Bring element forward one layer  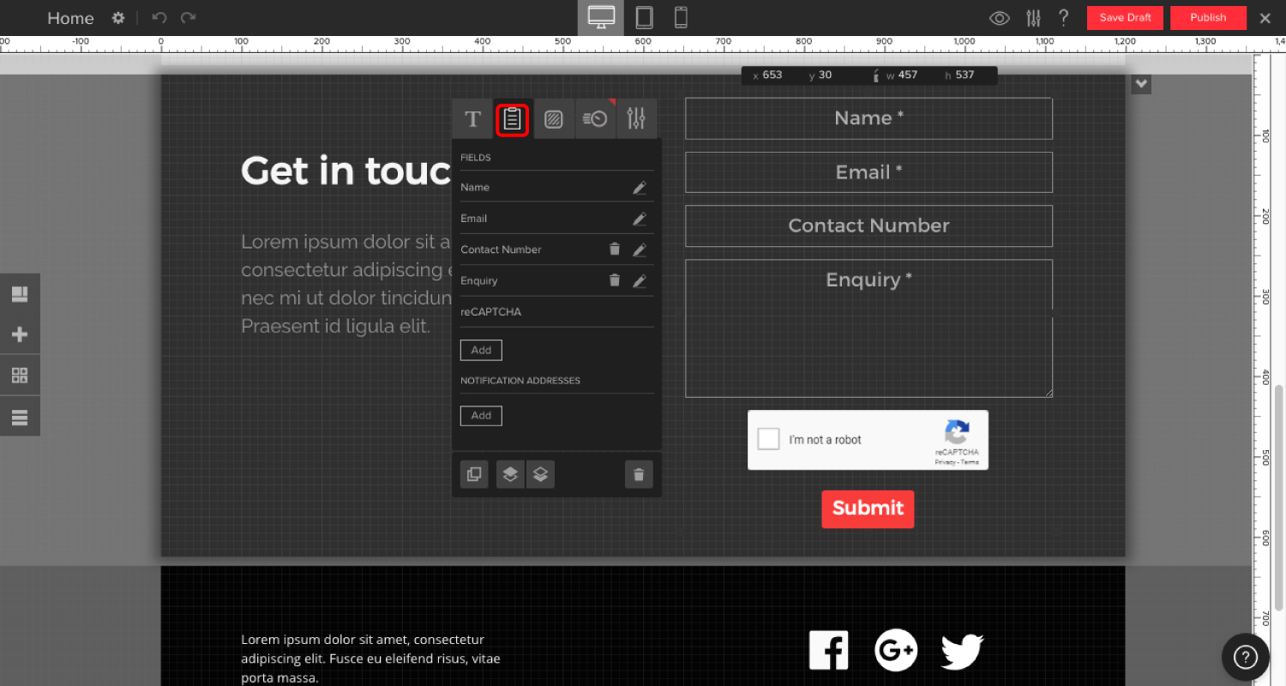point(510,474)
